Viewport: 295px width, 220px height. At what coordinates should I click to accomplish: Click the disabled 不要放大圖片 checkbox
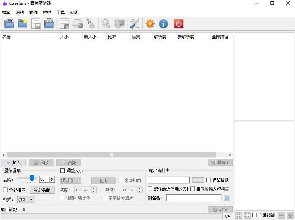[x=105, y=198]
